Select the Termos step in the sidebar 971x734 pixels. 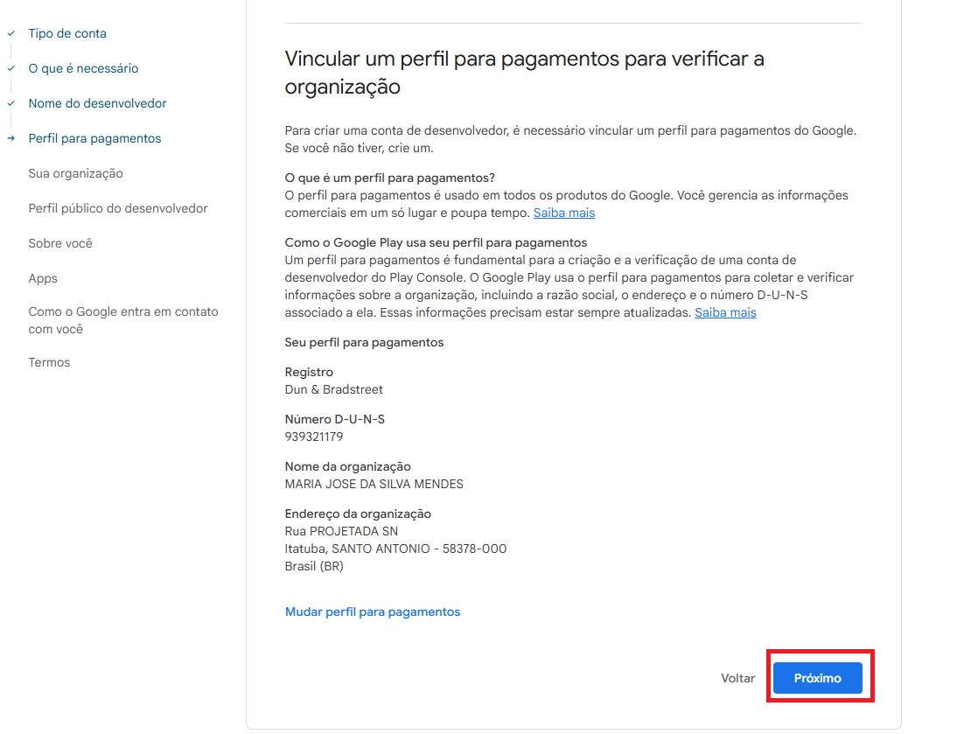[x=49, y=362]
